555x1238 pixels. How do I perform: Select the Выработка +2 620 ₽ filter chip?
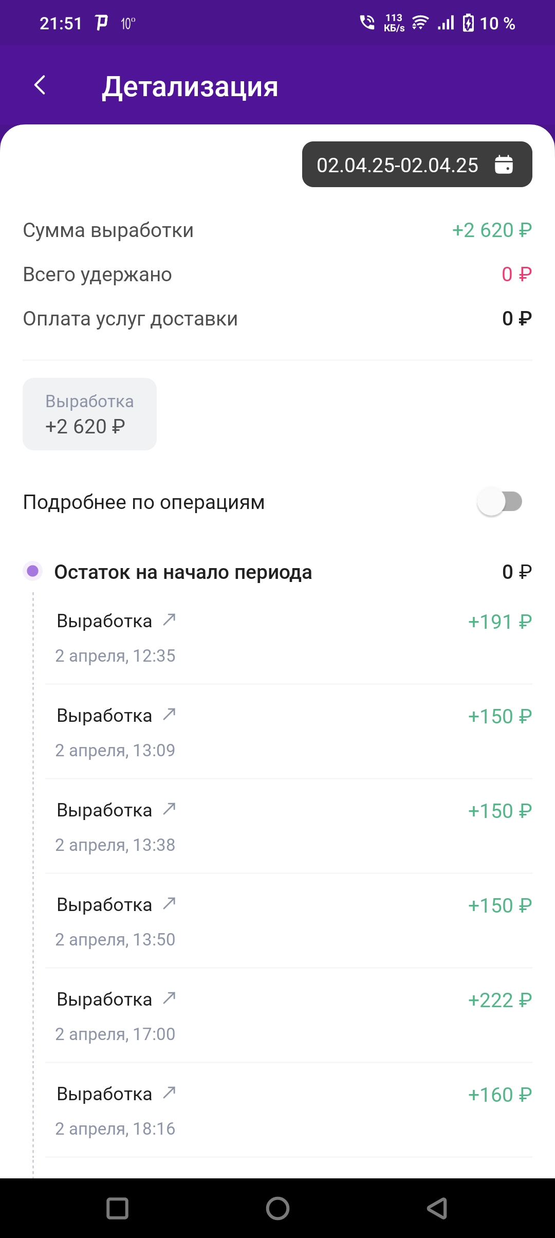(89, 414)
